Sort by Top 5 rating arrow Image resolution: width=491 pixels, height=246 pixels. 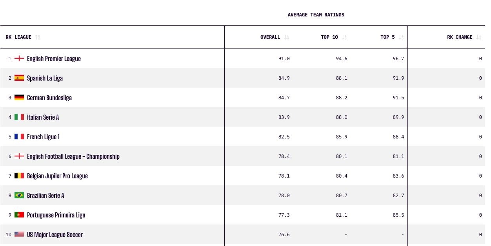coord(401,37)
